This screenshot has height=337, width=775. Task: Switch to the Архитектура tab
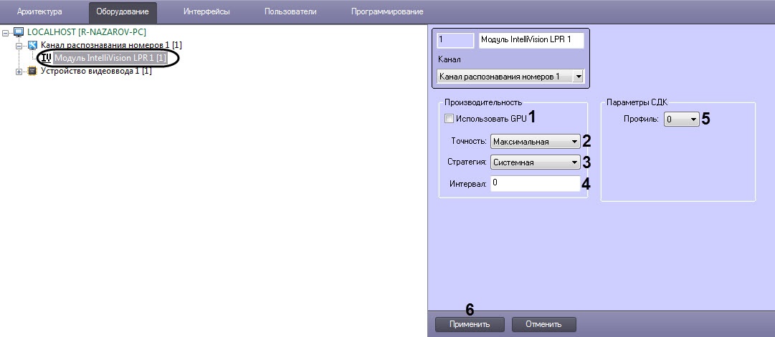tap(39, 12)
